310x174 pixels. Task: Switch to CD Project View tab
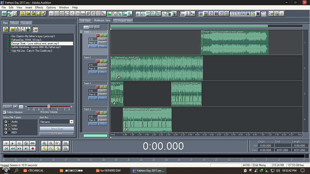pos(123,21)
